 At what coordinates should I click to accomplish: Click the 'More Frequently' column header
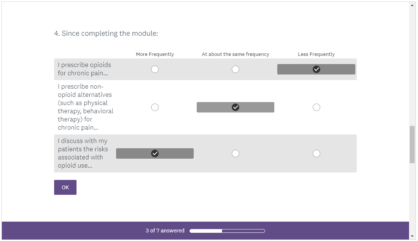coord(155,54)
